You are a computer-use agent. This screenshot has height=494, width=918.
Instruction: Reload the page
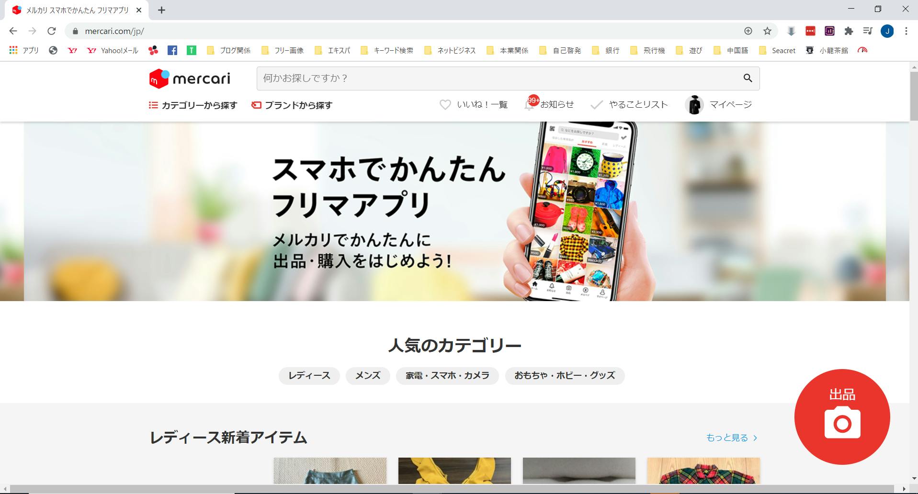(52, 31)
